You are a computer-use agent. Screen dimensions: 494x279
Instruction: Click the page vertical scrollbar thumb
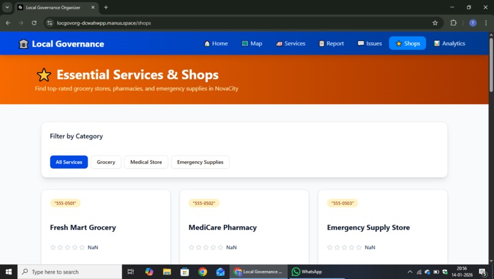(491, 64)
